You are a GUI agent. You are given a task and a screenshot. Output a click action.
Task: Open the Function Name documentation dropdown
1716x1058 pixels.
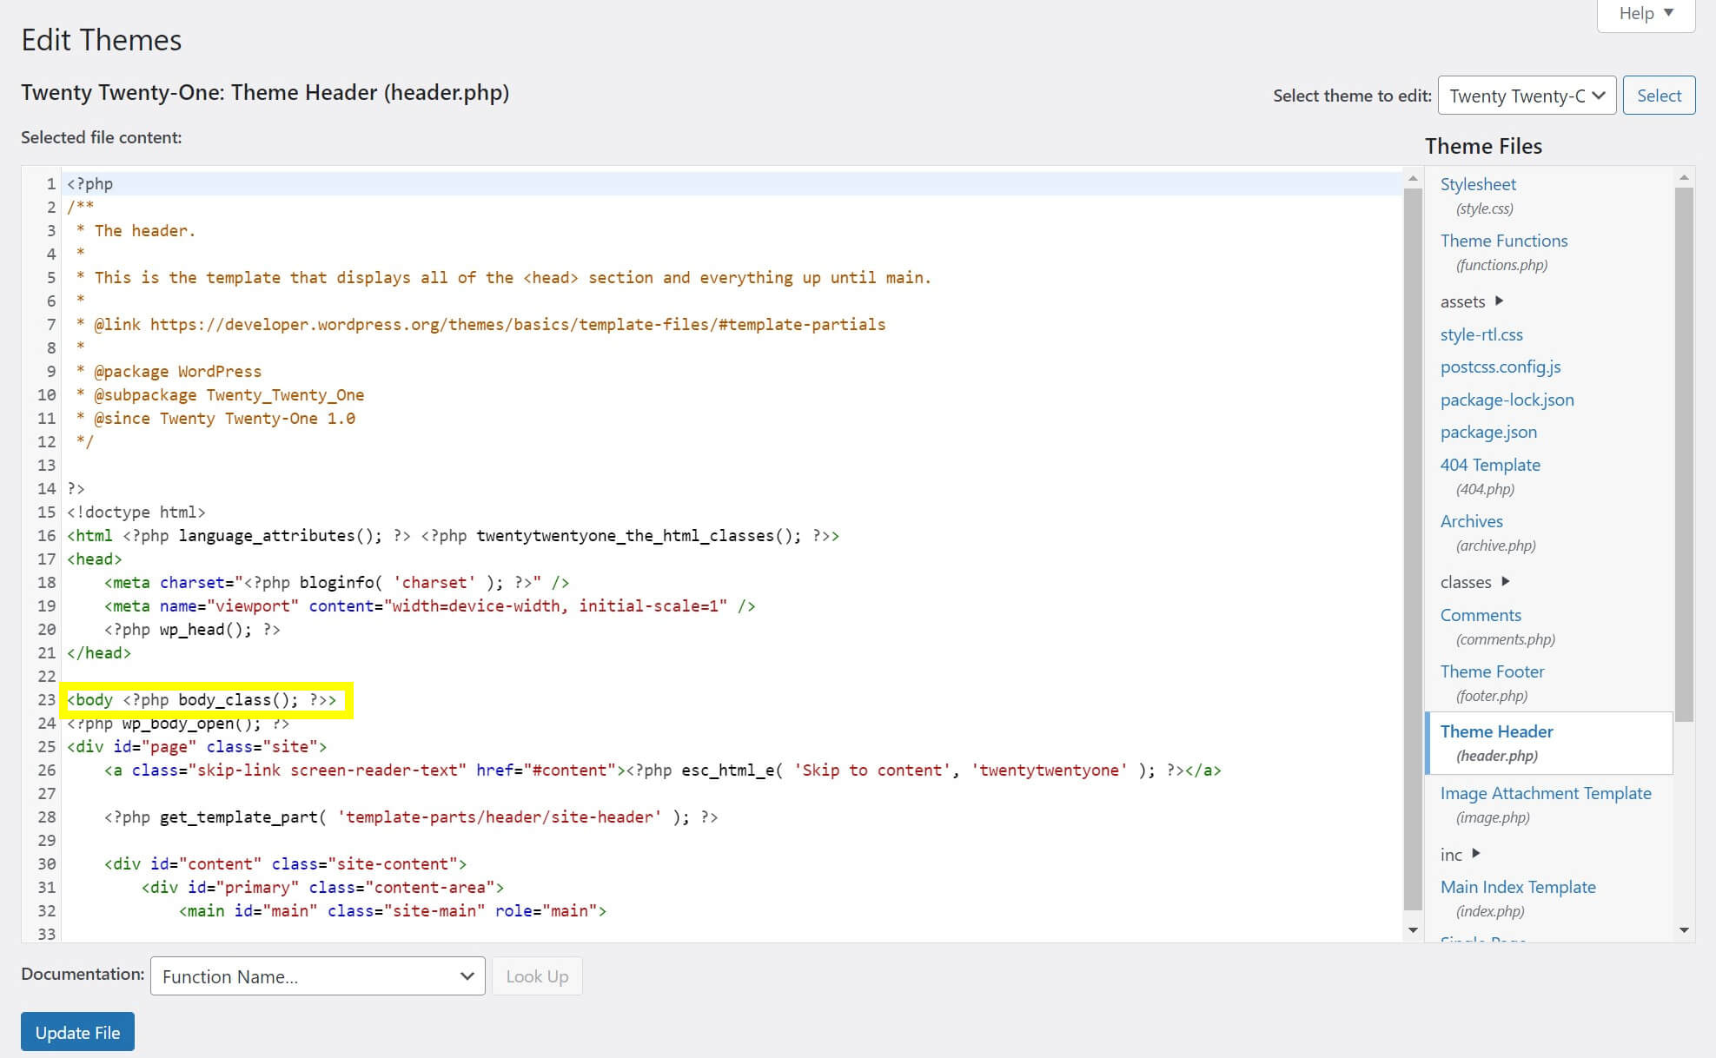[x=316, y=975]
